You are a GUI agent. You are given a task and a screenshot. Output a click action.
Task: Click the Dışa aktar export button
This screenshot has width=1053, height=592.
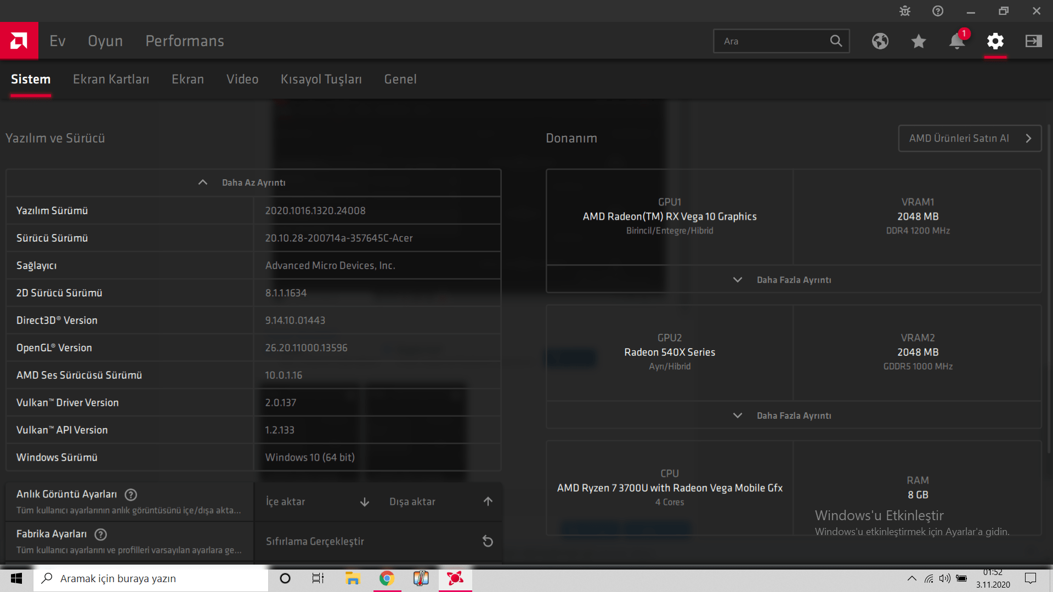click(440, 502)
